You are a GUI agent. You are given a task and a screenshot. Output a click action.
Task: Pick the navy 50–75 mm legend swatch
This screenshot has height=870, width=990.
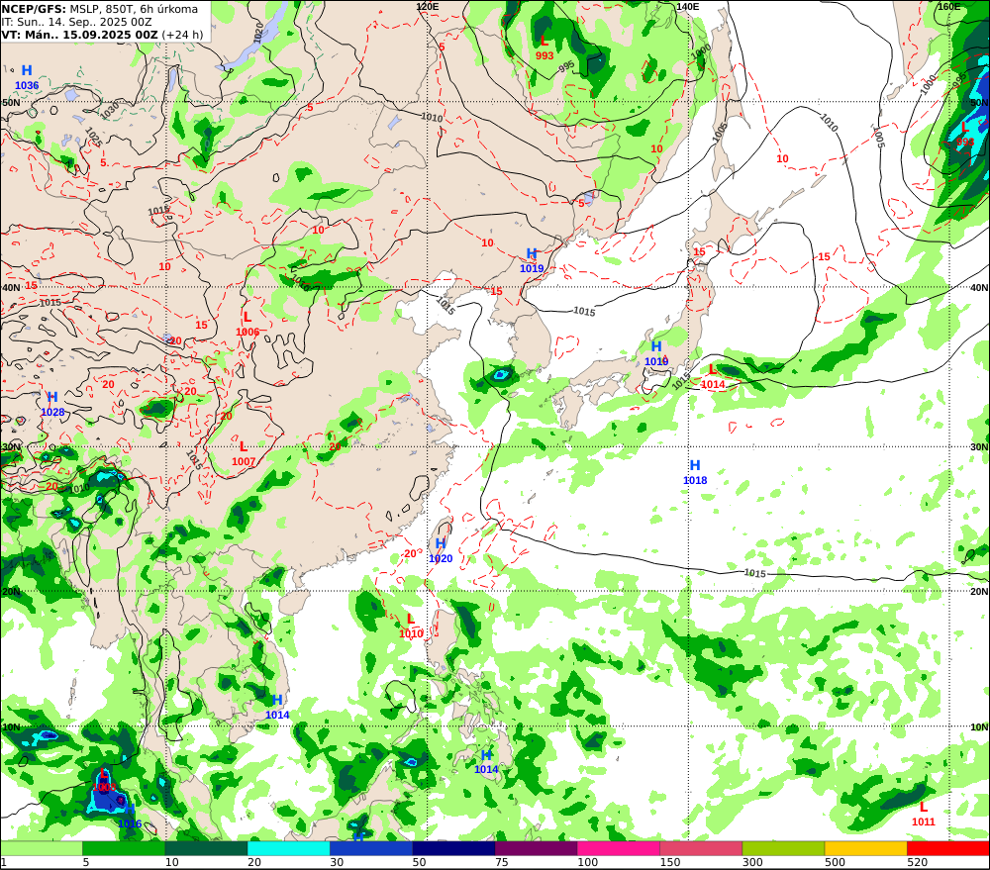tap(453, 848)
